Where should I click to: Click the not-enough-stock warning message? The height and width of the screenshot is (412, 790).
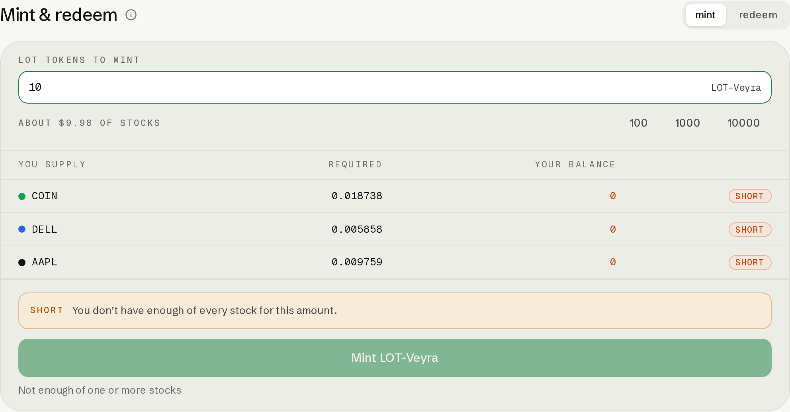[x=395, y=311]
